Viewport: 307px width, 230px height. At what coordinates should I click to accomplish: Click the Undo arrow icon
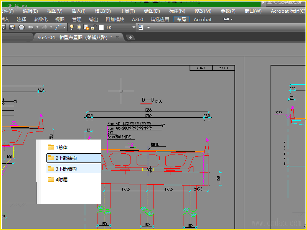[31, 27]
